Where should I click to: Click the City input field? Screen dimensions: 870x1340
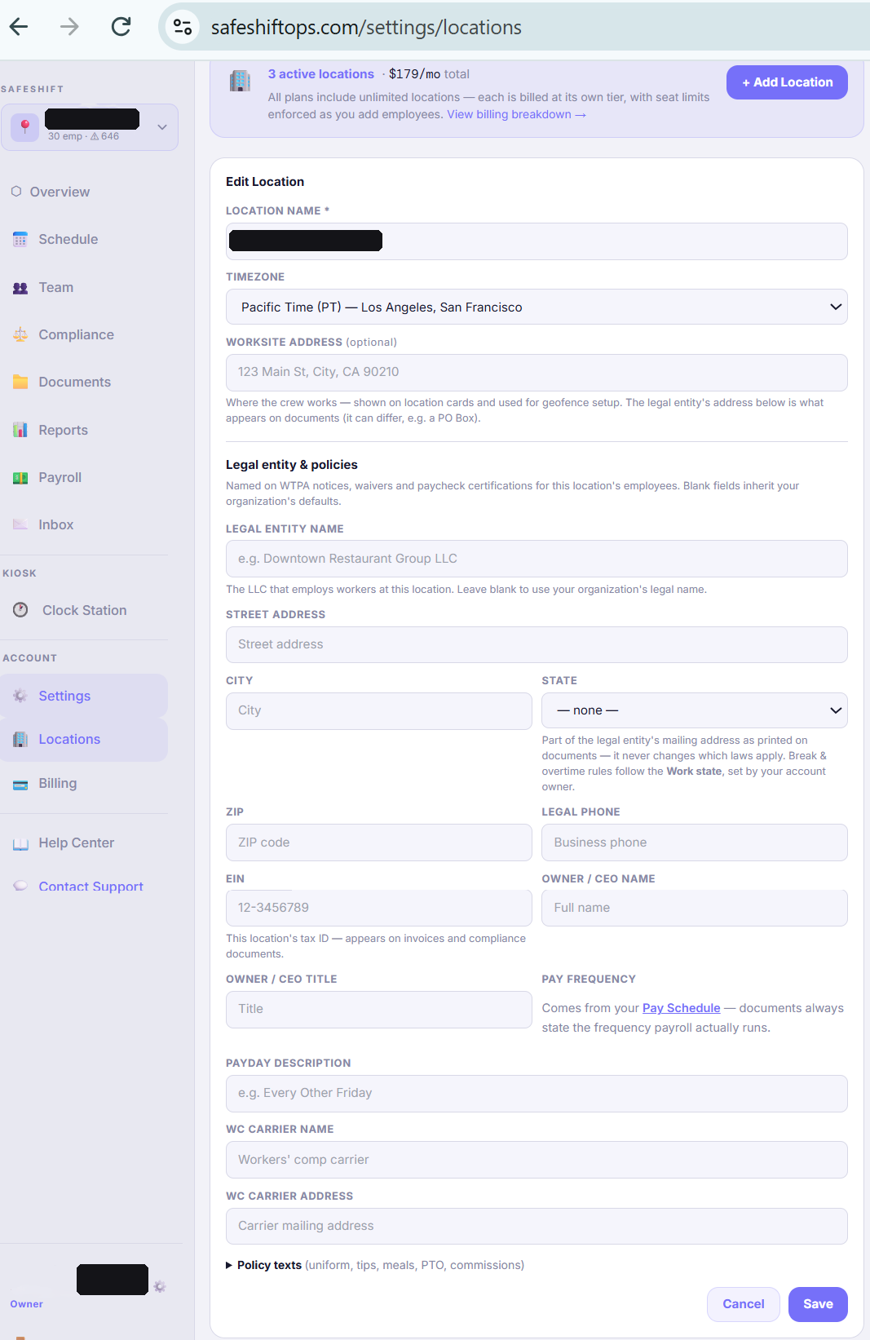point(379,710)
